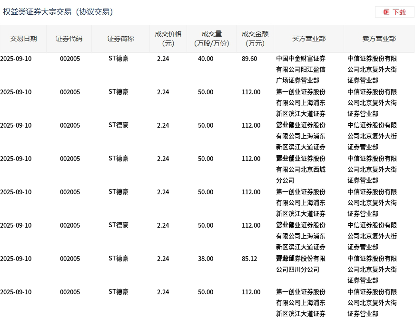Image resolution: width=415 pixels, height=320 pixels.
Task: Click seller 中信证券 cell in the 89.60 row
Action: pyautogui.click(x=372, y=70)
